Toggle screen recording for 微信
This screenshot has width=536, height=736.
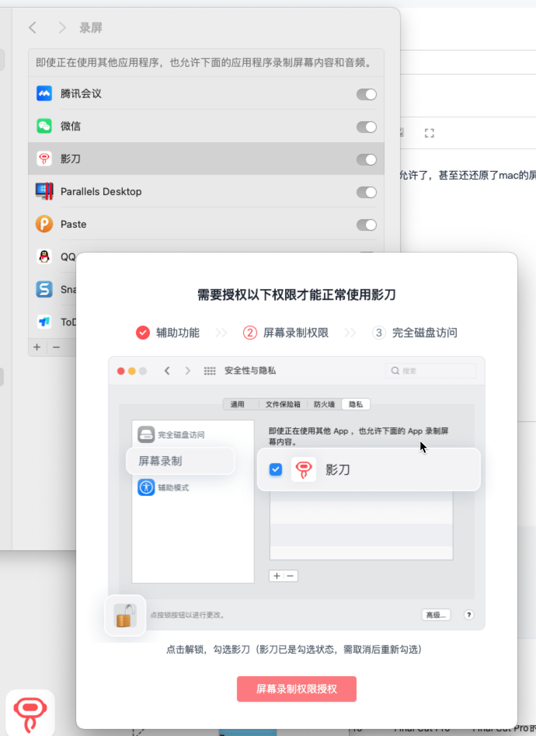(366, 127)
